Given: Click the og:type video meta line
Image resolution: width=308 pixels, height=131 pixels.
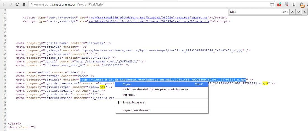Looking at the screenshot, I should coord(55,76).
